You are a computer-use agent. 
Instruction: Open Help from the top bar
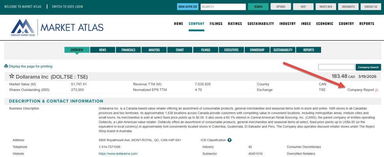click(303, 7)
